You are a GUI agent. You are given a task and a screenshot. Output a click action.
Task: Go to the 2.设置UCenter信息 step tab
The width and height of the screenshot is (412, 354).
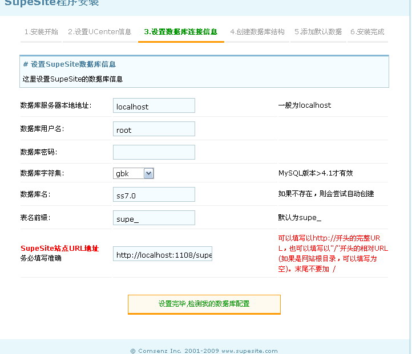tap(100, 32)
